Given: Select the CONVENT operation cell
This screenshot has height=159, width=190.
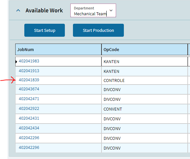Looking at the screenshot, I should click(144, 109).
